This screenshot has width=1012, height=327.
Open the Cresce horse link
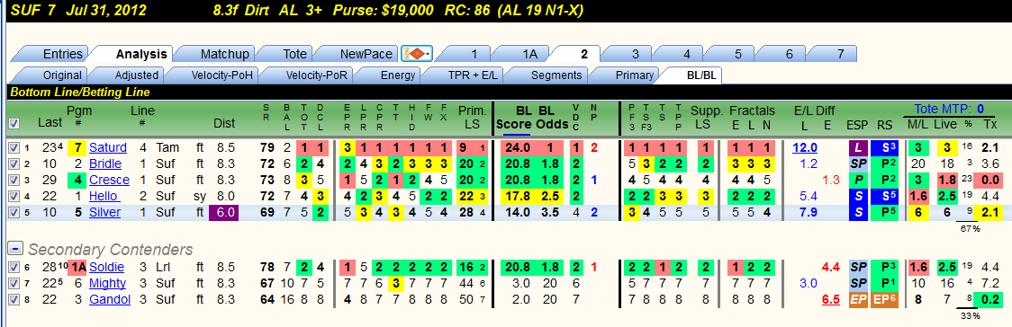click(x=109, y=180)
